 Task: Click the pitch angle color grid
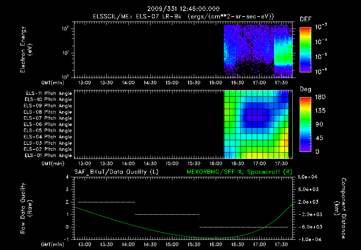click(x=256, y=124)
